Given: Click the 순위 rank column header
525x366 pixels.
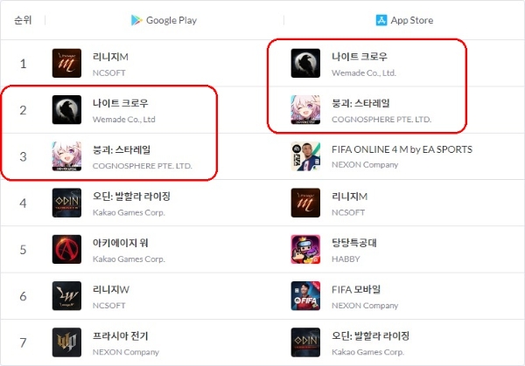Looking at the screenshot, I should pyautogui.click(x=23, y=20).
